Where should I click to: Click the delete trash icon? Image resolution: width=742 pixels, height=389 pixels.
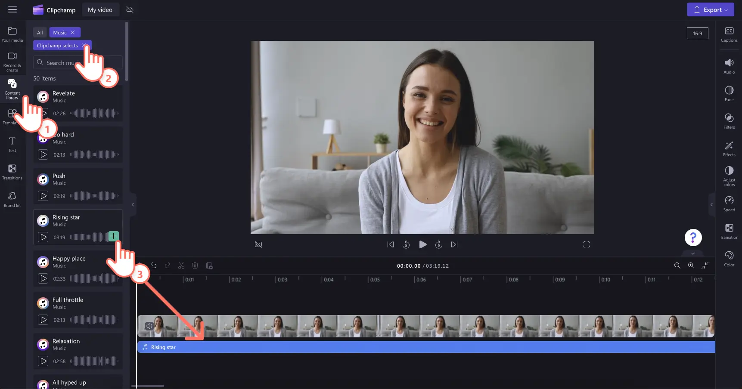pos(195,266)
